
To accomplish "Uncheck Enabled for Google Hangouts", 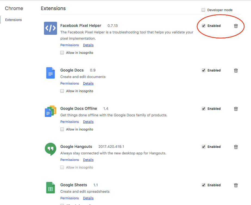I will [x=203, y=147].
